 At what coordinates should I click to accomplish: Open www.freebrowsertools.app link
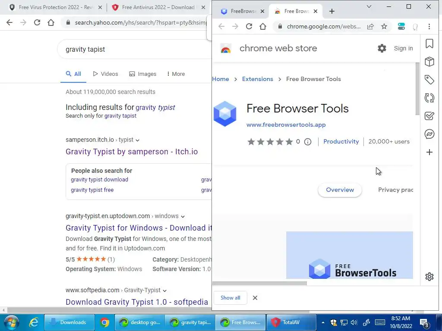(x=286, y=125)
